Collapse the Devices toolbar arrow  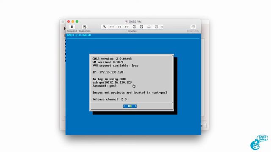(x=162, y=27)
